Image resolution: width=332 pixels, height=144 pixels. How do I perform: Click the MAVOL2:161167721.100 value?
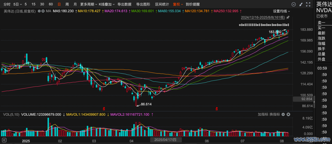[130, 115]
